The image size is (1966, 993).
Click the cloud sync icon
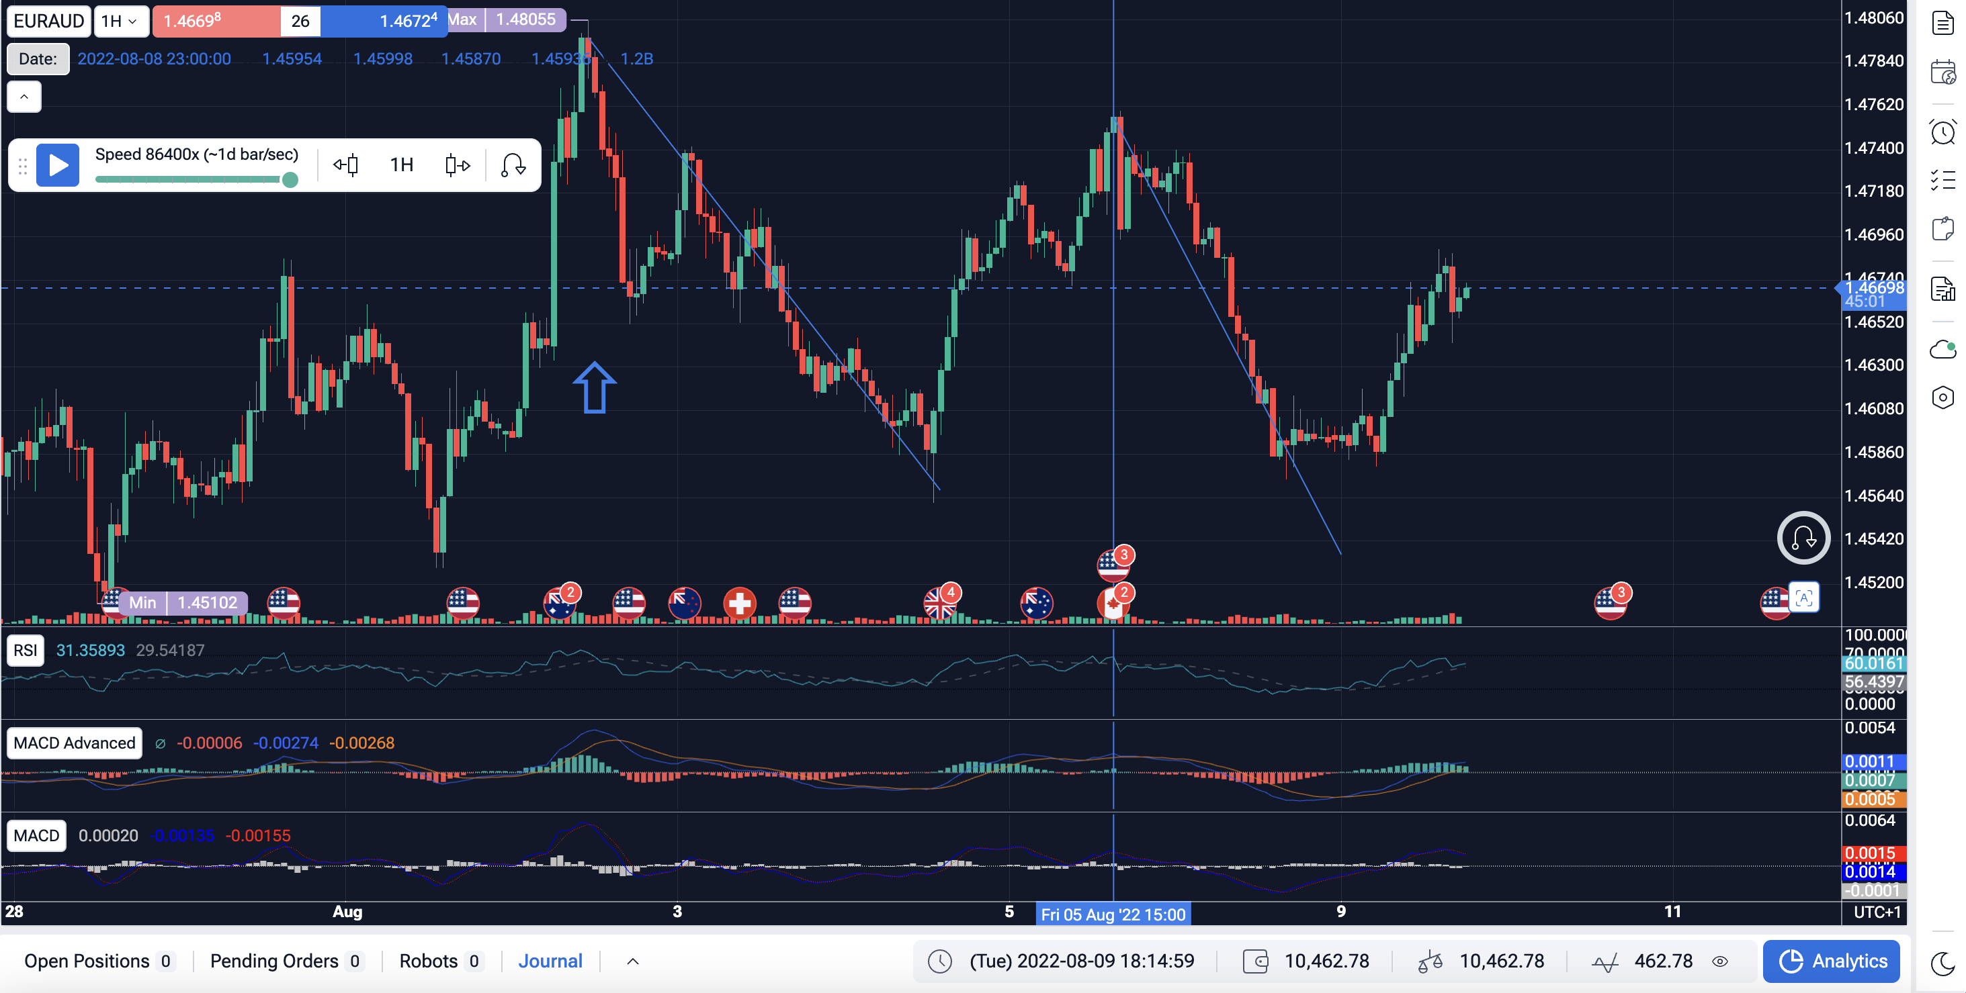coord(1942,349)
